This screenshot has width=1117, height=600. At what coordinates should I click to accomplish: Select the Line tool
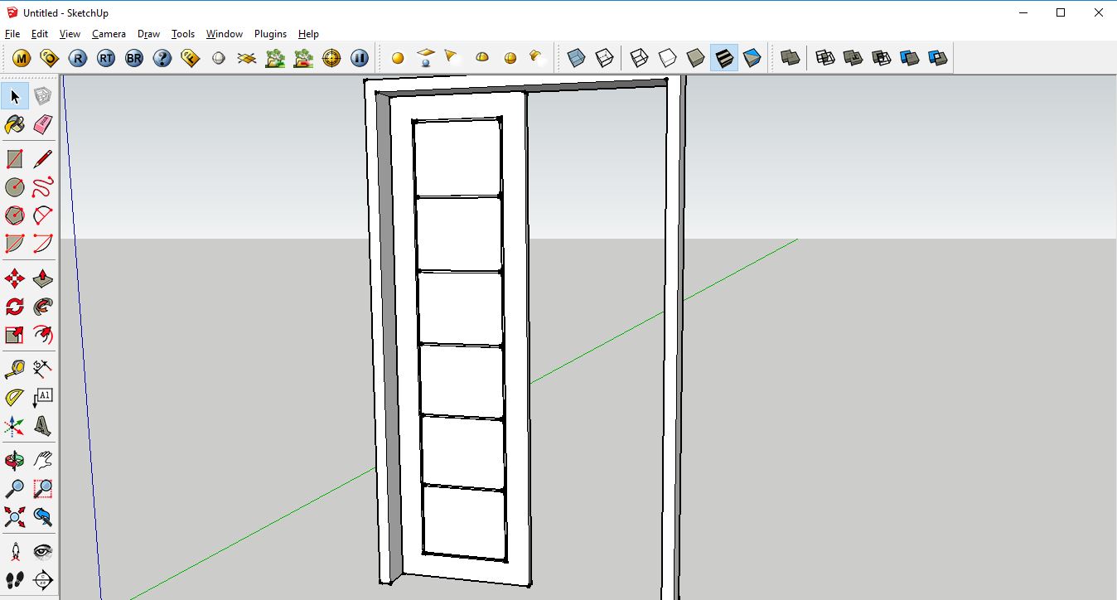(42, 157)
